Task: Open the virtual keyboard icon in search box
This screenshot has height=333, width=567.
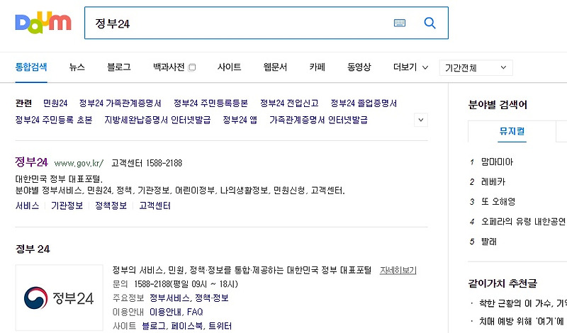Action: [399, 23]
